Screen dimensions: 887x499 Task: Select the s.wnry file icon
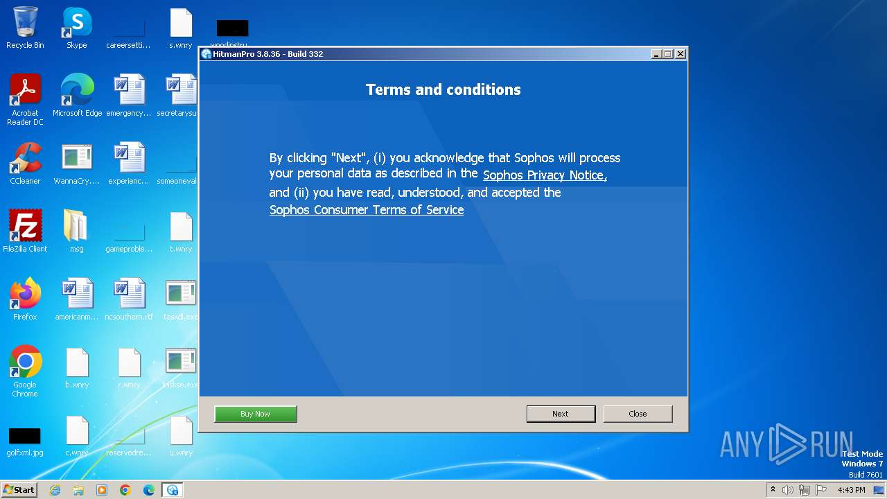pos(181,28)
